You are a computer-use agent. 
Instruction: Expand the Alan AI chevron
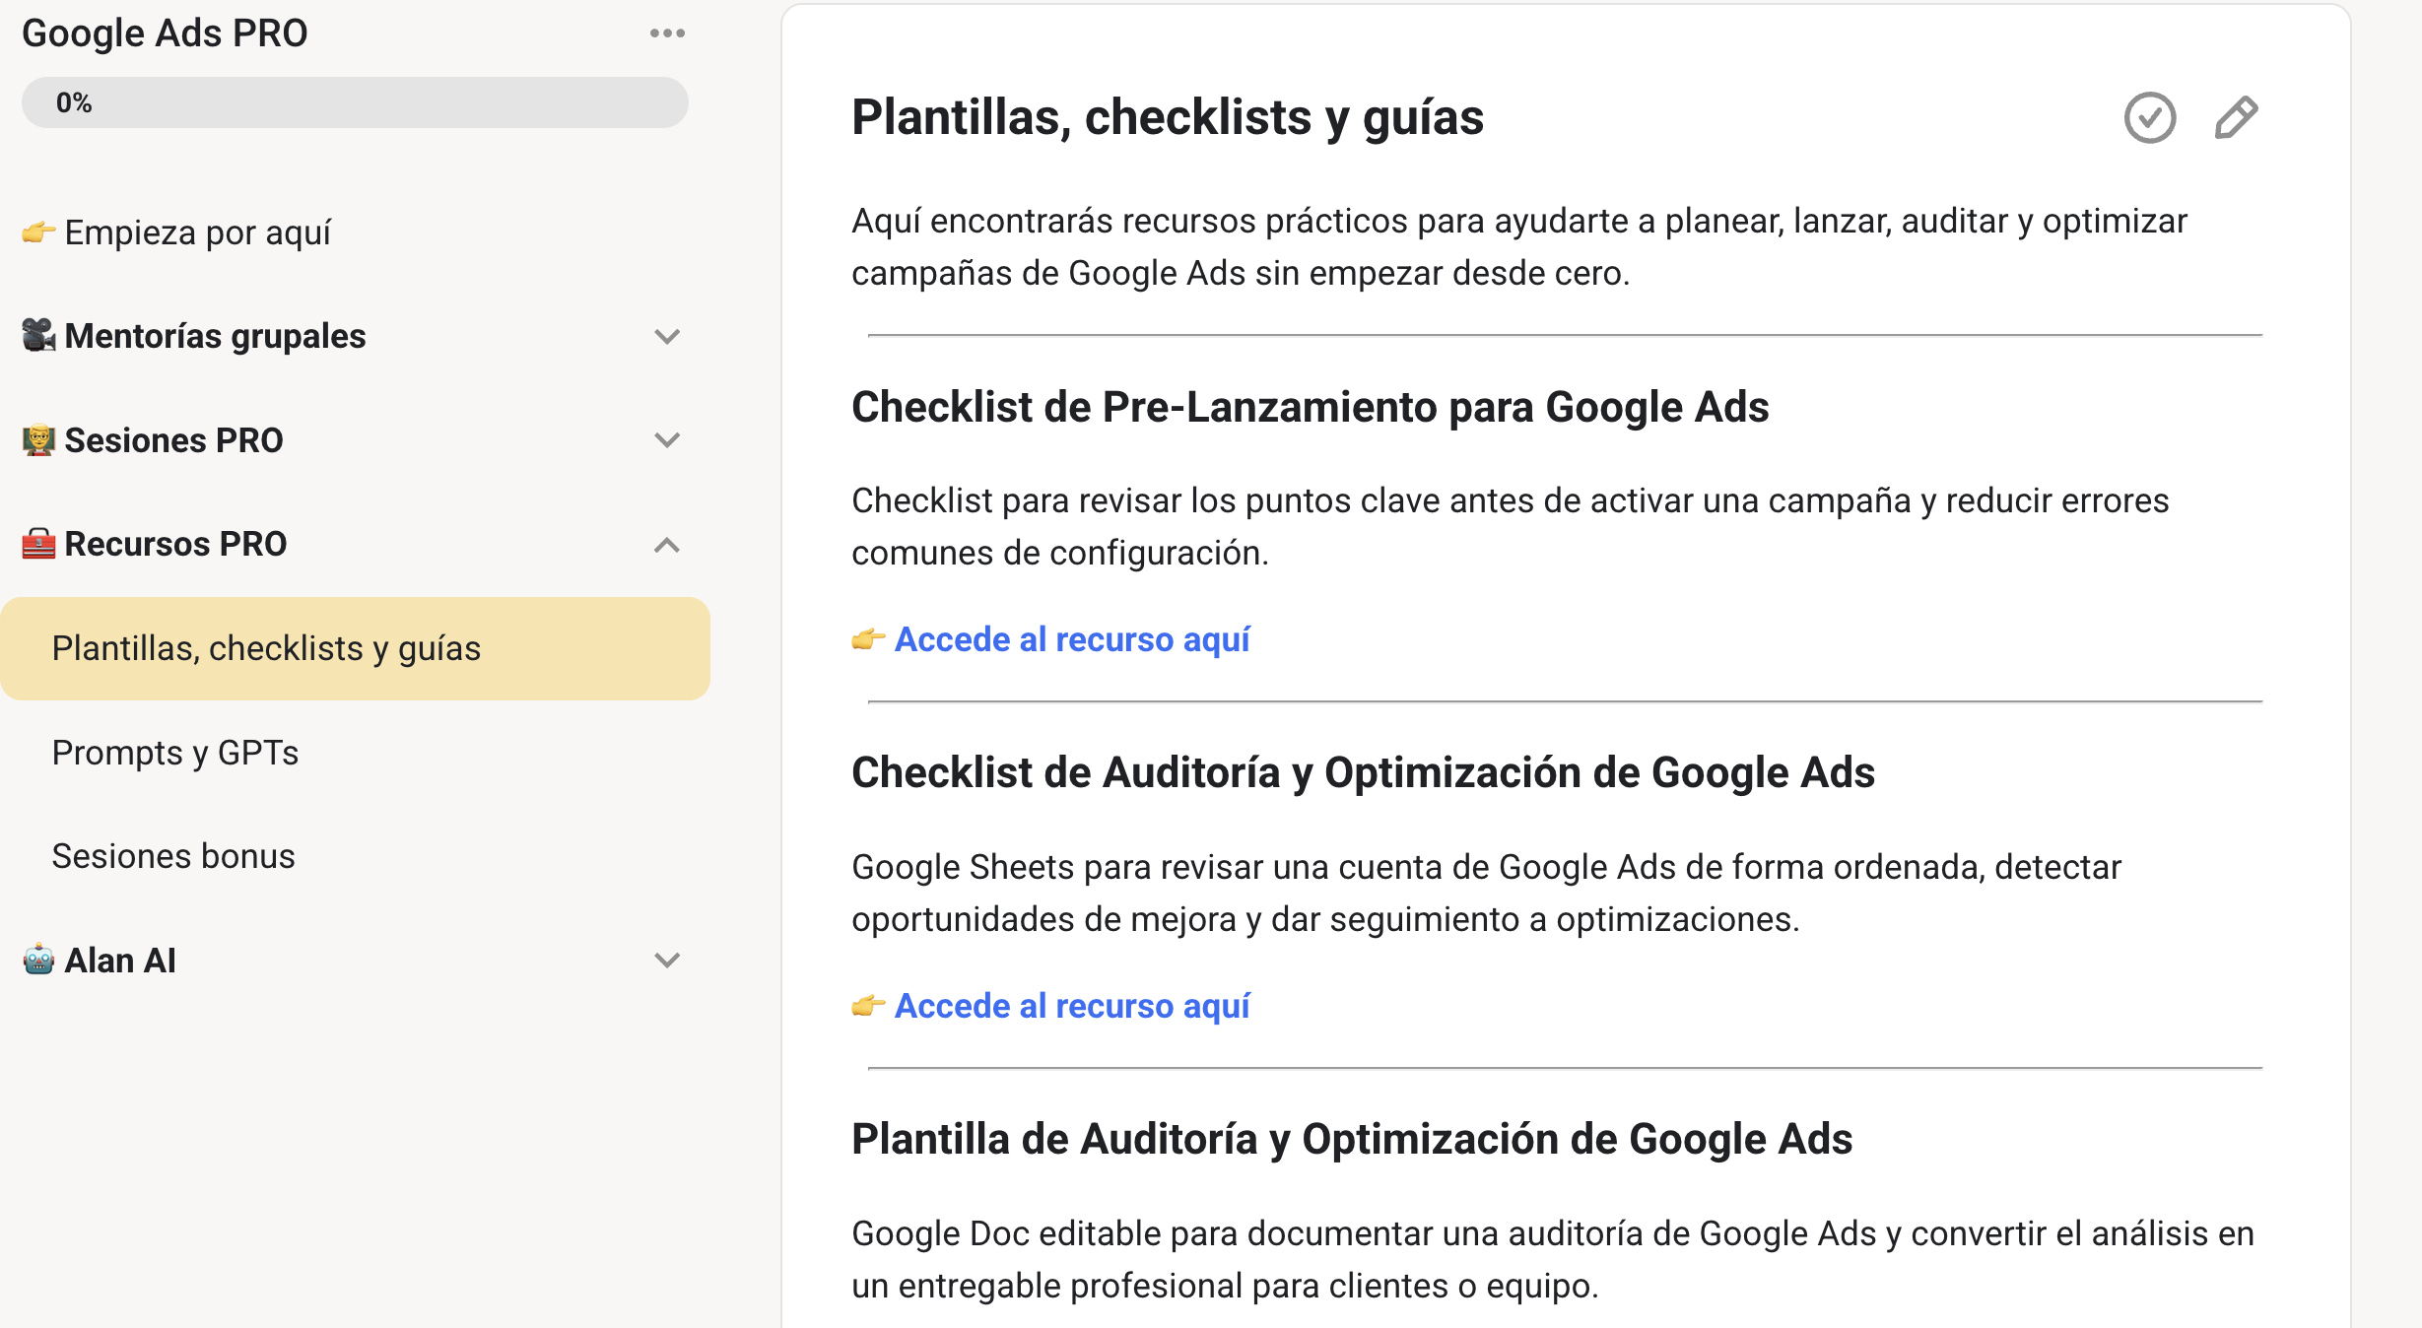(667, 961)
